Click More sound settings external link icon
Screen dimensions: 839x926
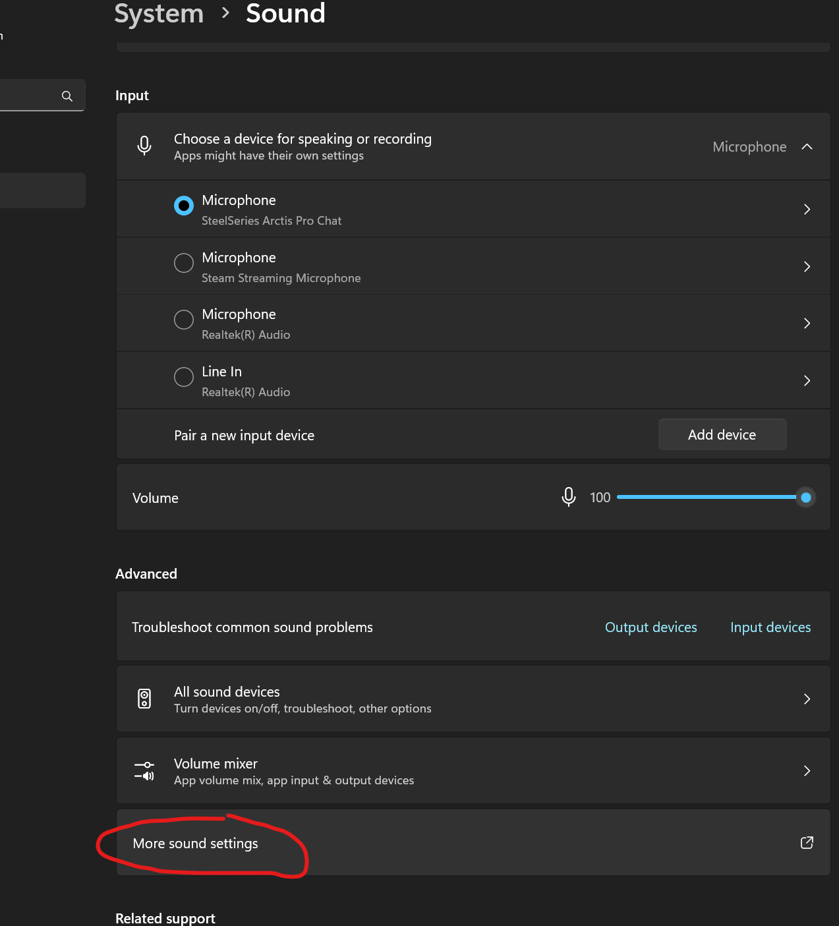807,843
